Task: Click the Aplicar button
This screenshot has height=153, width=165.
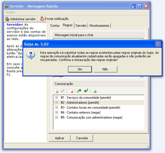Action: [60, 138]
